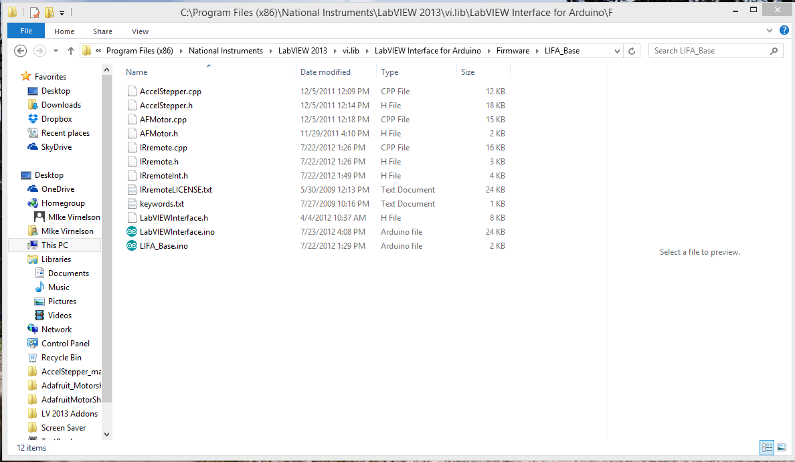Switch to the View ribbon tab
This screenshot has width=795, height=462.
tap(140, 31)
